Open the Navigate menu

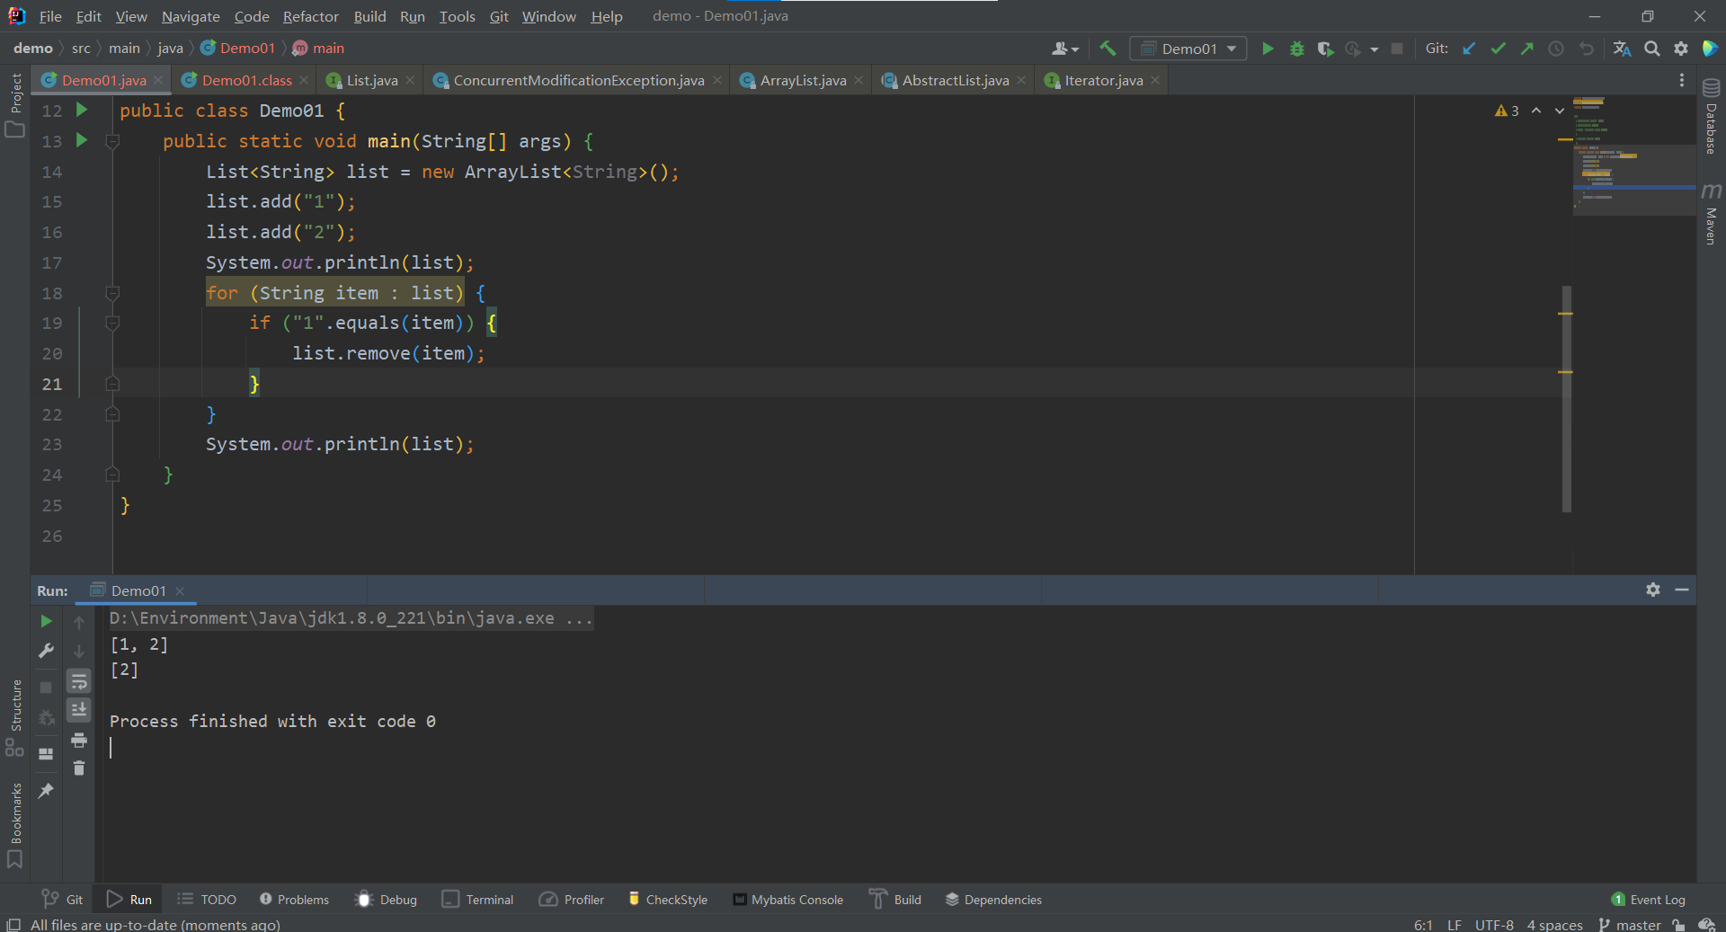[191, 16]
